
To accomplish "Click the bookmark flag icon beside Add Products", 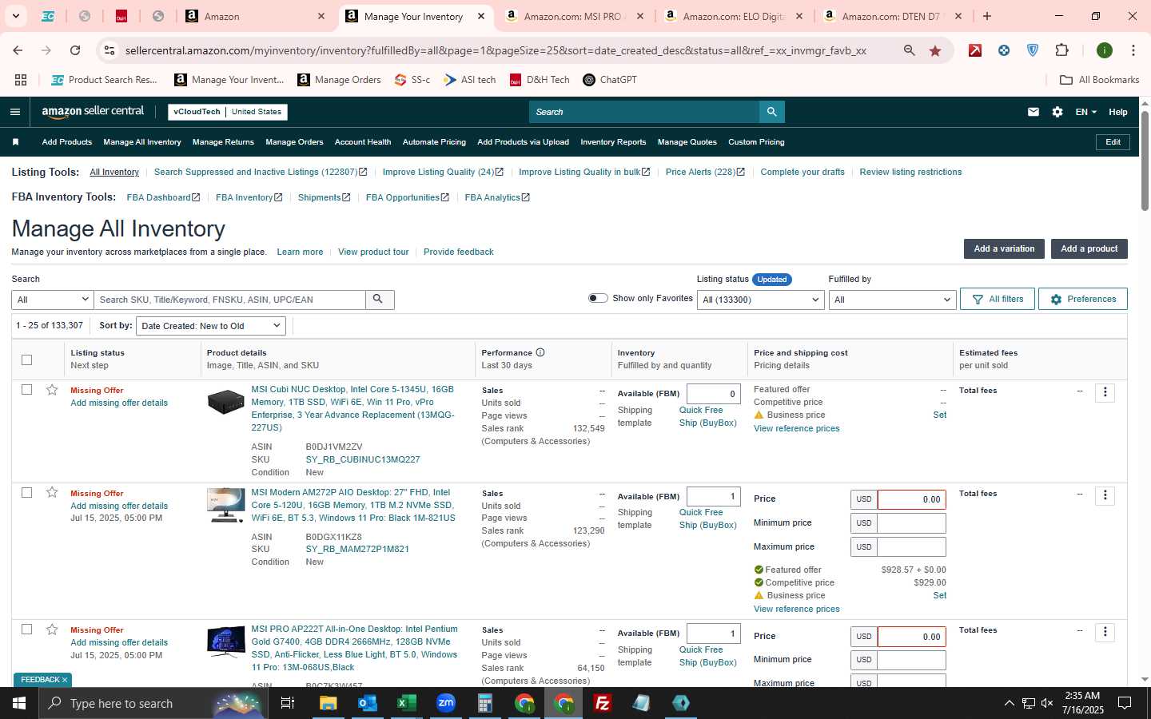I will [x=15, y=142].
